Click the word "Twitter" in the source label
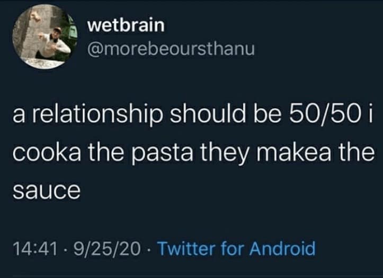 click(186, 247)
